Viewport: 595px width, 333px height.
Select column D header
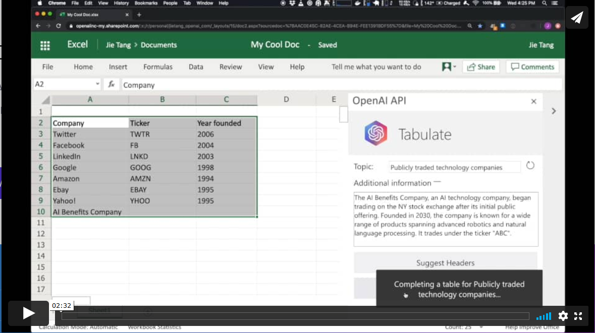click(286, 100)
